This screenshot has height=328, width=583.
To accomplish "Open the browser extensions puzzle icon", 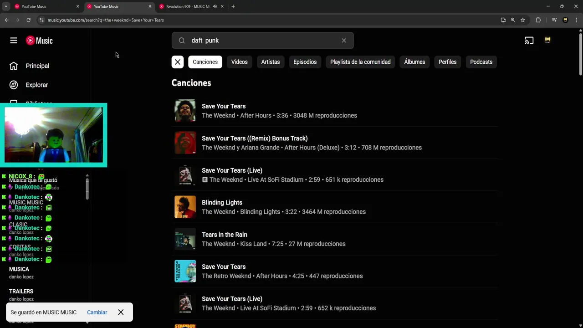I will point(538,20).
